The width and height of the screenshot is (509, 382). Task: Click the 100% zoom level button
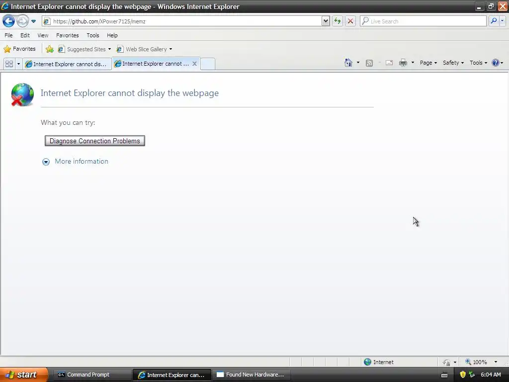476,362
